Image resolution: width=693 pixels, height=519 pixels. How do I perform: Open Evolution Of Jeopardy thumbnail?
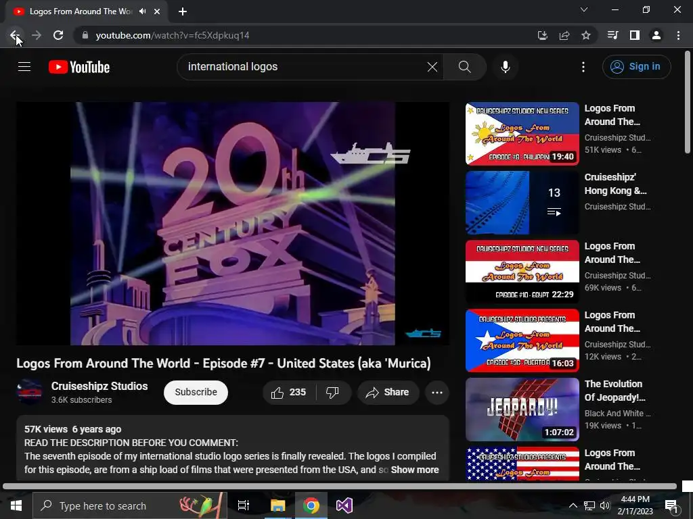522,409
